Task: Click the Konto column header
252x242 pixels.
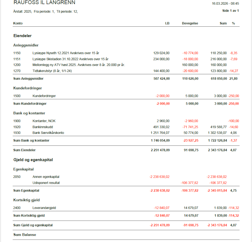Action: [x=18, y=23]
